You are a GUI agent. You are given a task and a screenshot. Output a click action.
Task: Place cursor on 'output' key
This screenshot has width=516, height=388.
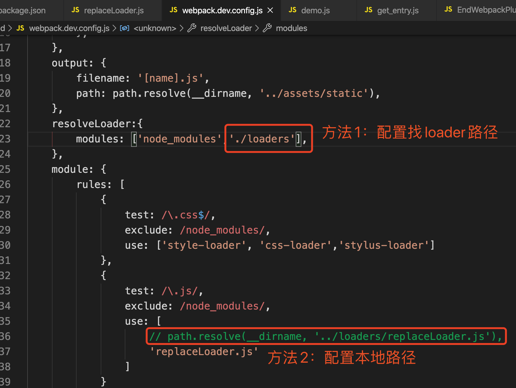[x=70, y=63]
